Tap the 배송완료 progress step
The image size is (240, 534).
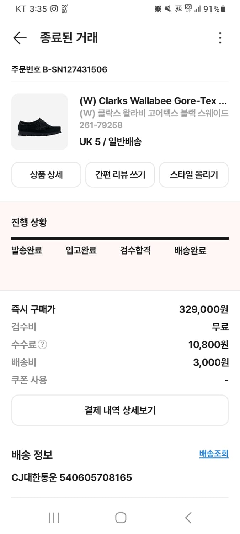[190, 251]
